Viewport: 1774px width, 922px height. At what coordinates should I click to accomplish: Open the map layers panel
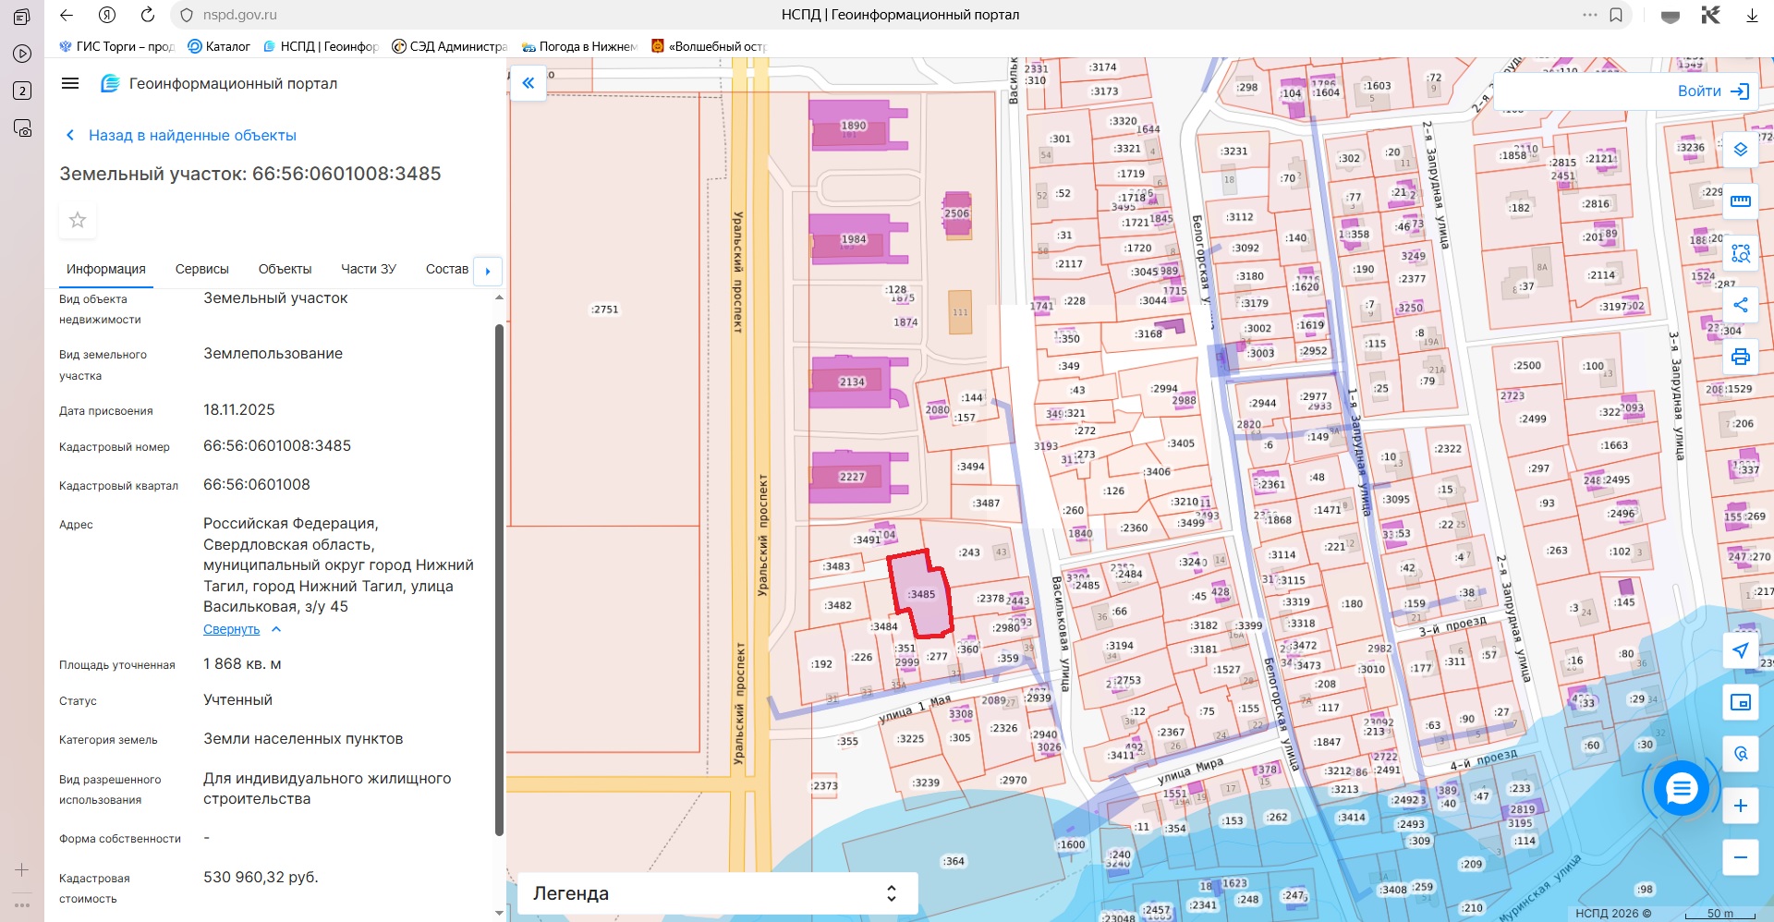click(1741, 150)
